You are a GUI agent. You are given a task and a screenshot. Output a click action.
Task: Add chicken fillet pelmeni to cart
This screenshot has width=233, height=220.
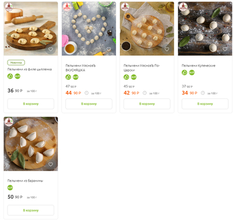pos(31,104)
